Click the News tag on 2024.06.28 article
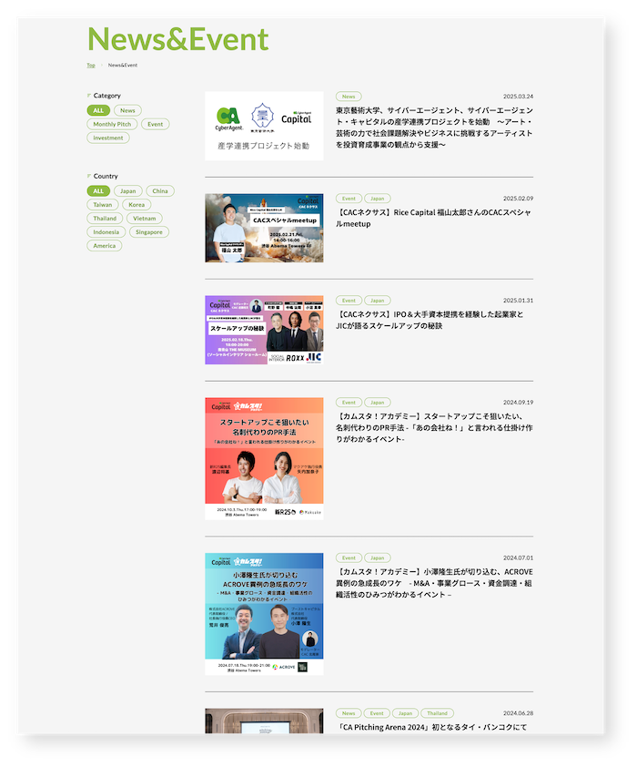Viewport: 637px width, 767px height. [x=349, y=713]
